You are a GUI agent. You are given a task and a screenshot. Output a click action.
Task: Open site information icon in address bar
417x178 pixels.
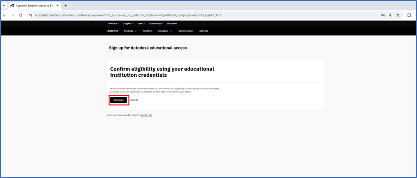point(30,15)
